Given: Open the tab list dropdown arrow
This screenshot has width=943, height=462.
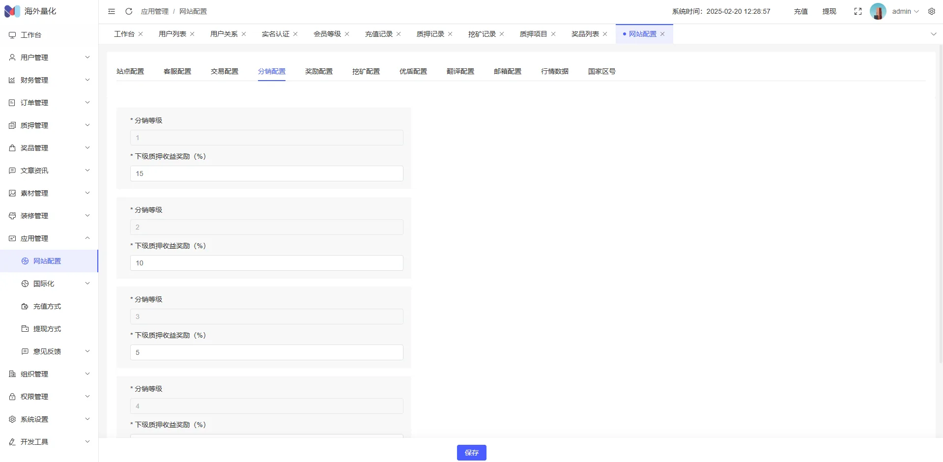Looking at the screenshot, I should [934, 34].
